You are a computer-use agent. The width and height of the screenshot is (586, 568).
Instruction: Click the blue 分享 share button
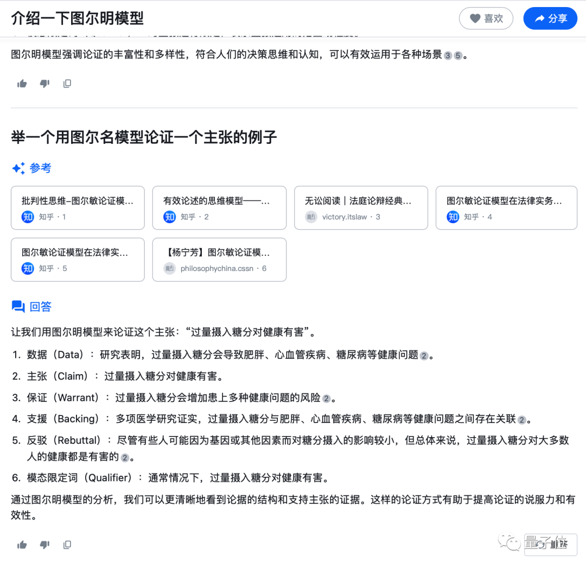[x=550, y=18]
